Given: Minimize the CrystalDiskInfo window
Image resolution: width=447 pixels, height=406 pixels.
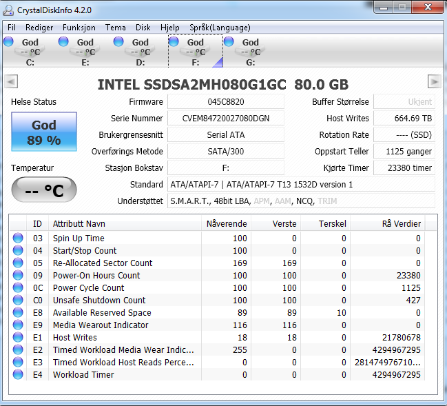Looking at the screenshot, I should coord(384,7).
